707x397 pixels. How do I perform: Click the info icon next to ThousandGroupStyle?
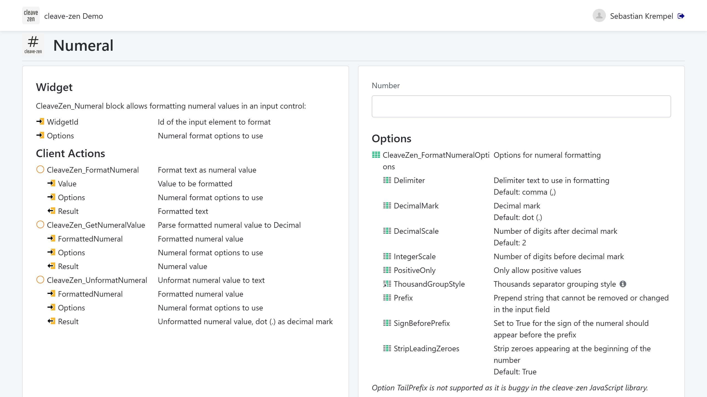coord(623,284)
